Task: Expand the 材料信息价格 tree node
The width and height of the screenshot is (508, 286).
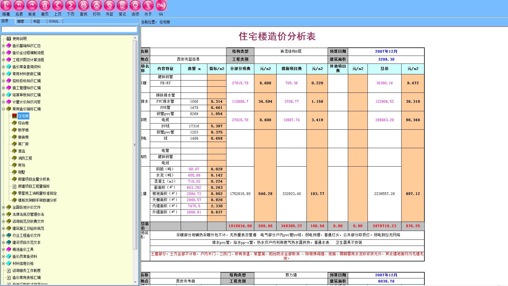Action: point(4,263)
